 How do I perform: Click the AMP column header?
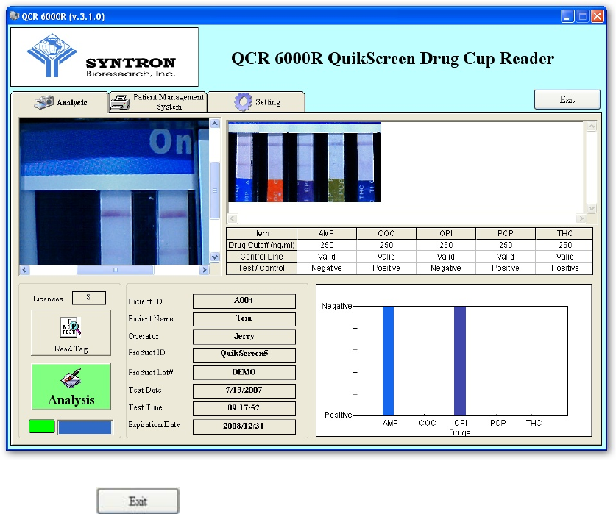click(327, 233)
